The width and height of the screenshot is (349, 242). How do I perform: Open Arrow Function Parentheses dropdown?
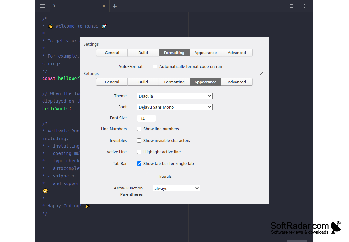pos(176,188)
